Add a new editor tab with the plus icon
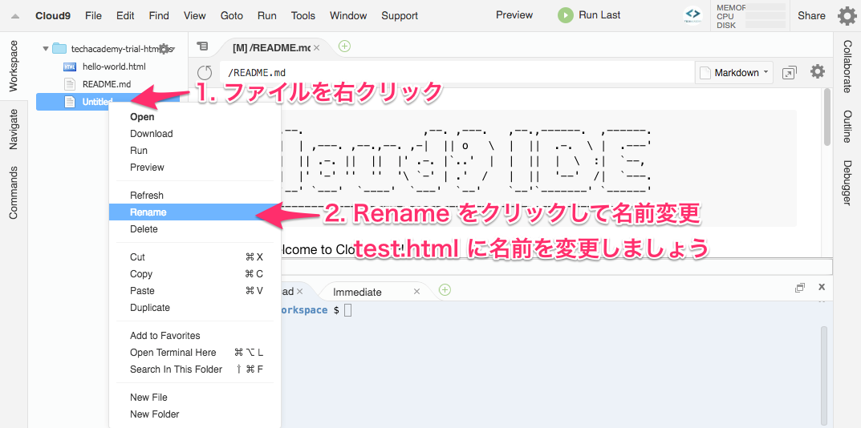Screen dimensions: 861x428 [x=344, y=46]
